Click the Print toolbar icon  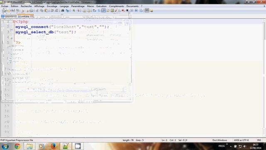(31, 10)
